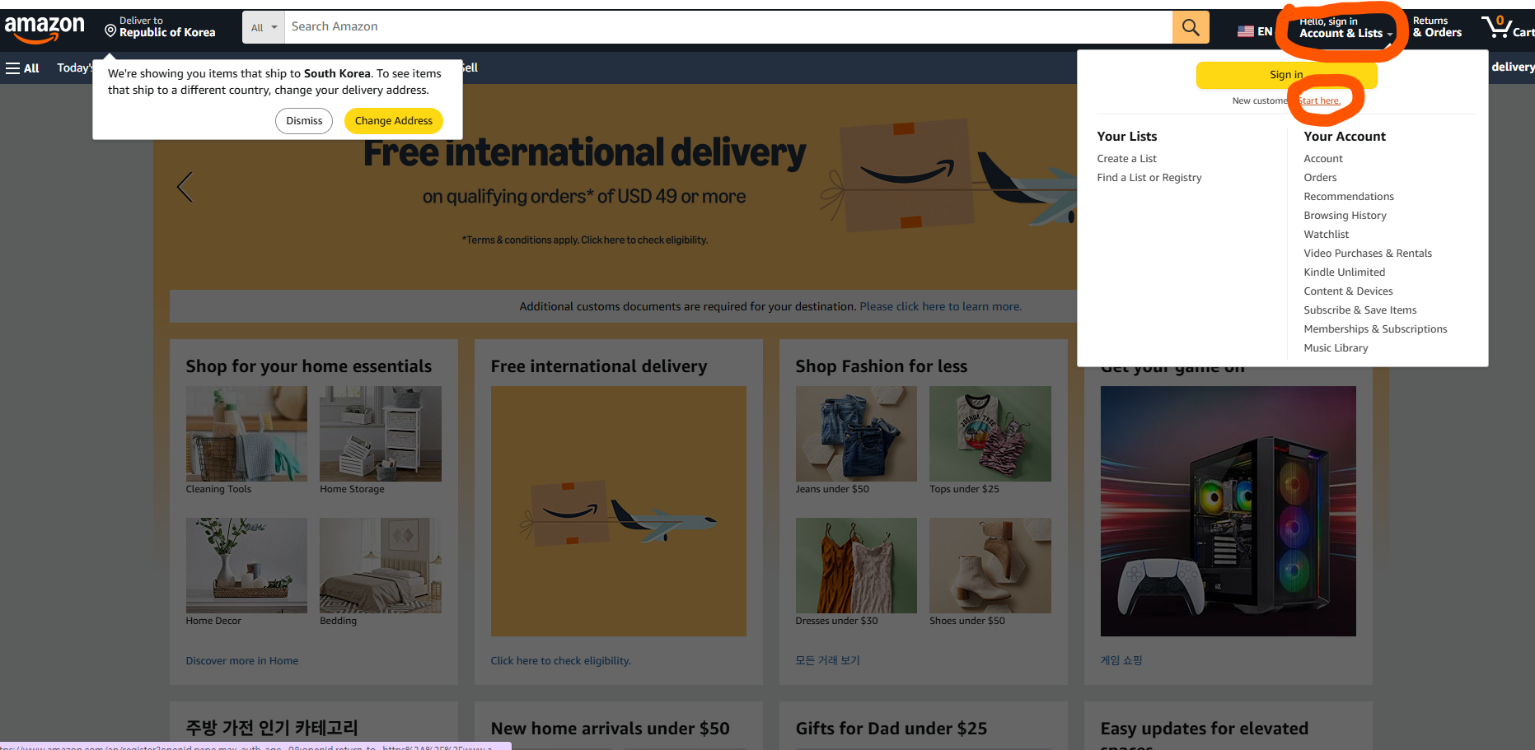Open the hamburger All menu
The image size is (1535, 750).
[x=23, y=68]
